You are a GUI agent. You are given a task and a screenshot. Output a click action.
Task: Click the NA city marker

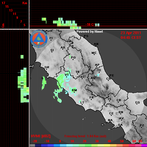point(110,122)
